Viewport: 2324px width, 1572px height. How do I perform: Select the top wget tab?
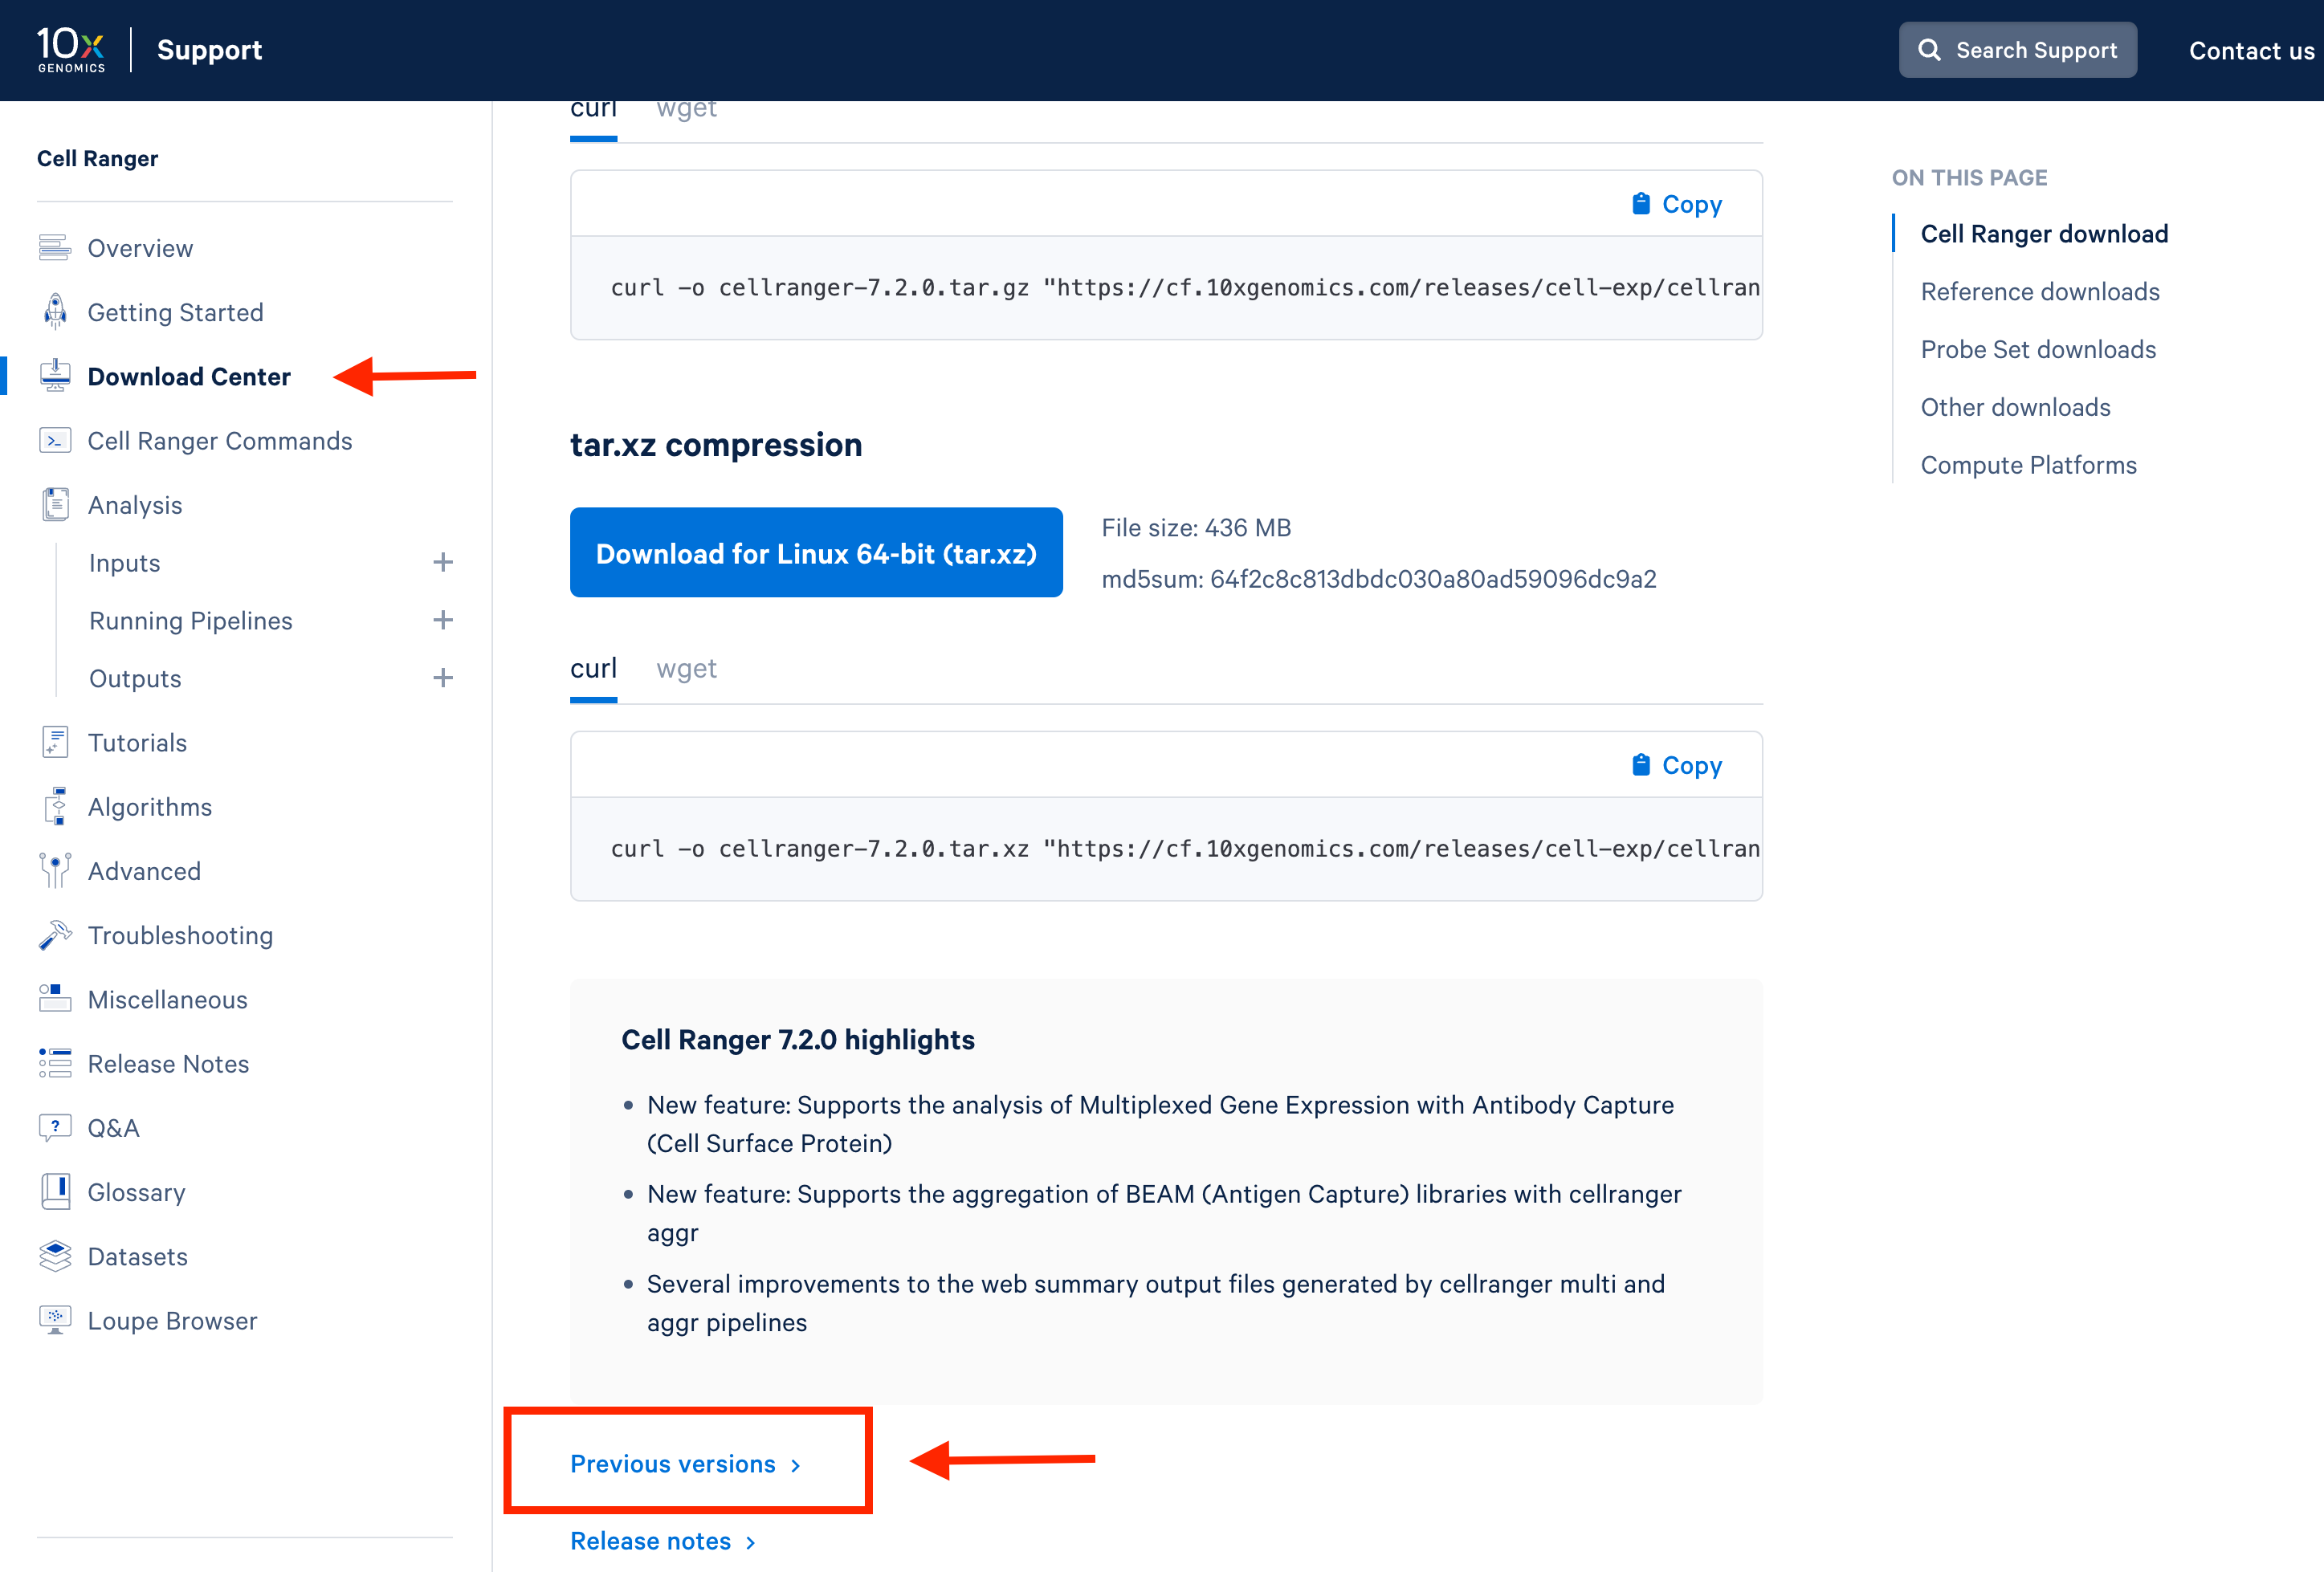pyautogui.click(x=686, y=110)
